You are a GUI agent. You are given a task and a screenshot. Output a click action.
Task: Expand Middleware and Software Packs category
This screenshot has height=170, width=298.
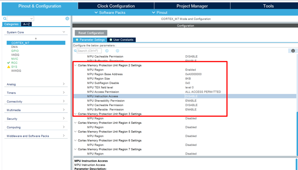click(x=64, y=136)
